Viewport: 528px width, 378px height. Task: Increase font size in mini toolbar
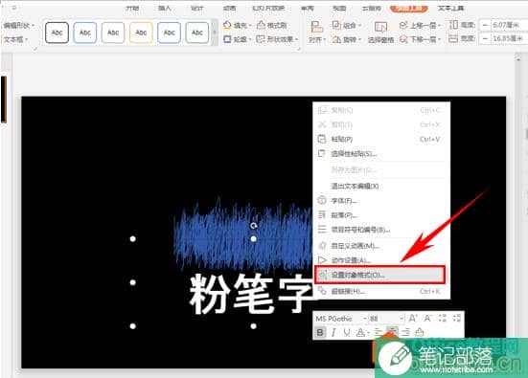point(413,318)
